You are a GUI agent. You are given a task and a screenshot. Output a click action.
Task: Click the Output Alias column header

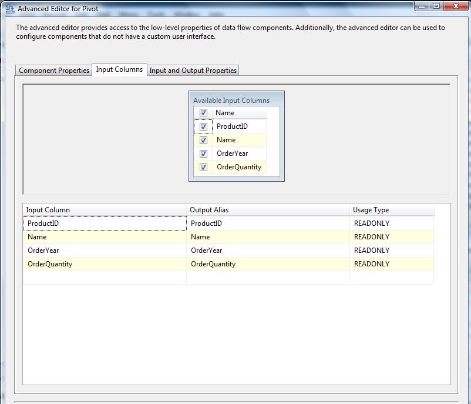click(x=267, y=210)
